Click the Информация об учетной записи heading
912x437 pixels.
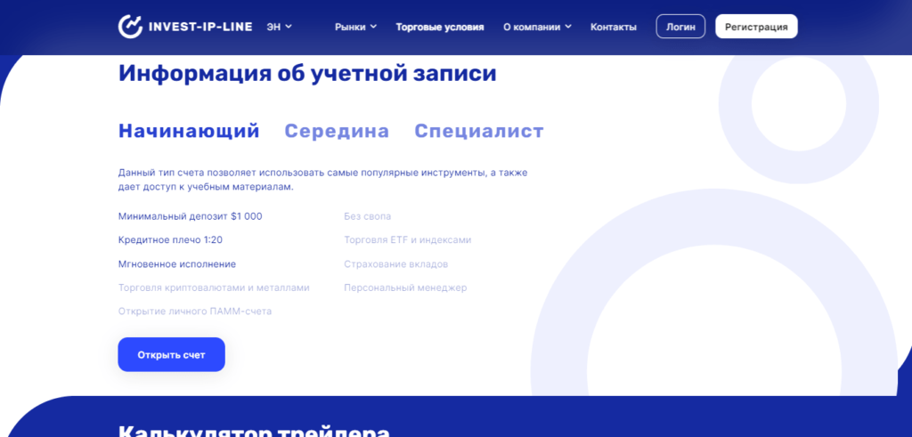(x=307, y=74)
